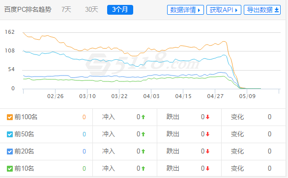
Task: Click green up arrow in 前100名 row
Action: pos(144,117)
